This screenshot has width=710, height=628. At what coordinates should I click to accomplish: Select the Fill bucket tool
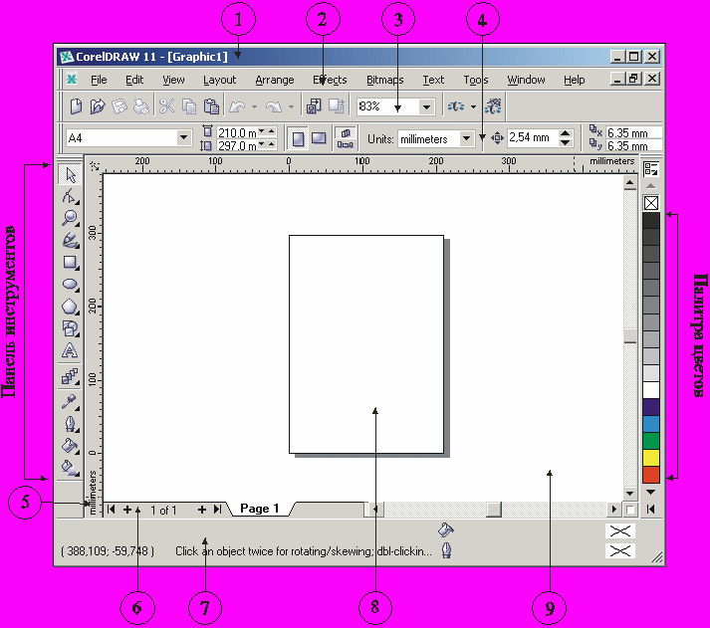[70, 446]
